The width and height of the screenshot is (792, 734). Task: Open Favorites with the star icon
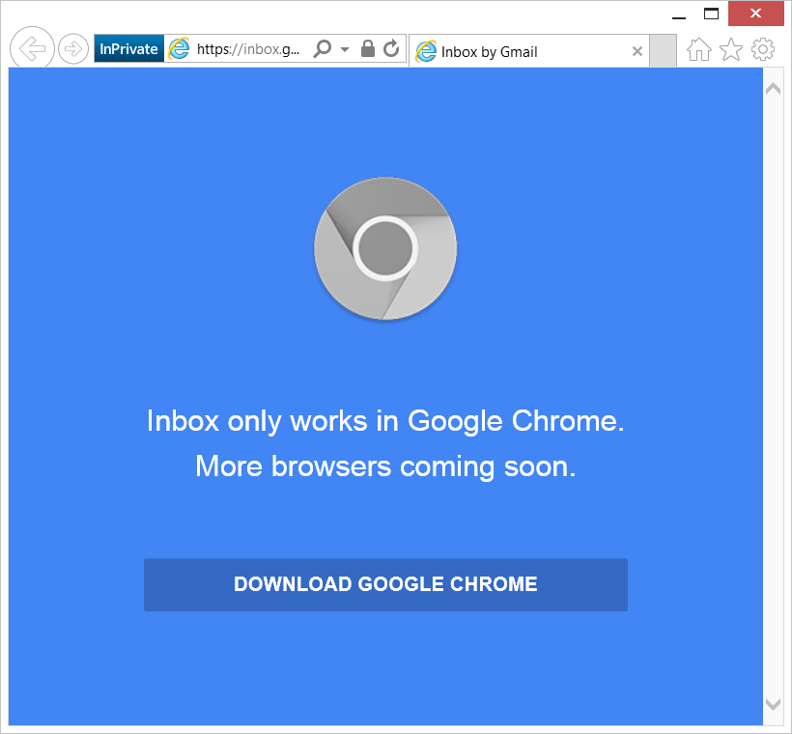pyautogui.click(x=731, y=49)
